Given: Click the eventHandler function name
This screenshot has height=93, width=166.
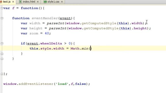Looking at the screenshot, I should [x=45, y=18].
